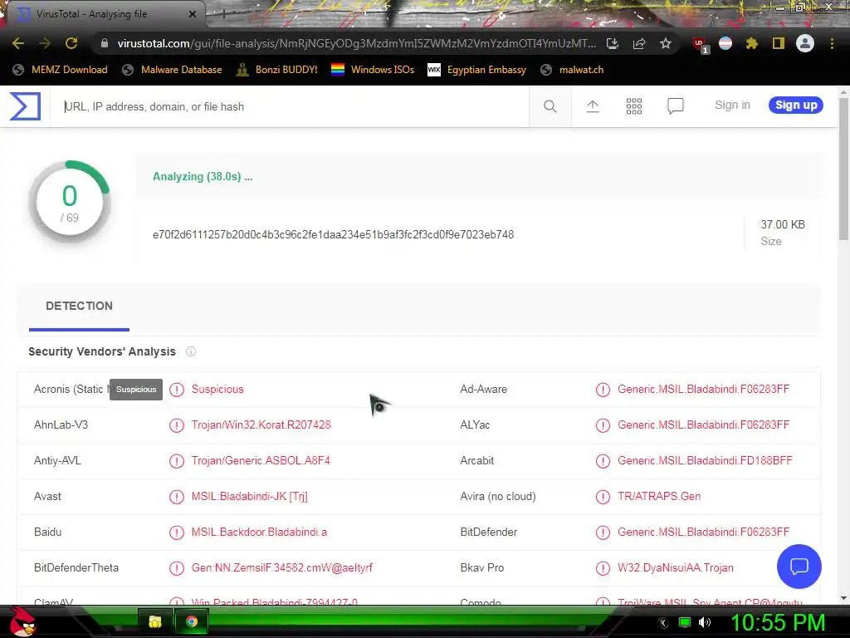The image size is (850, 638).
Task: Click the BitDefender vendor name
Action: pyautogui.click(x=488, y=532)
